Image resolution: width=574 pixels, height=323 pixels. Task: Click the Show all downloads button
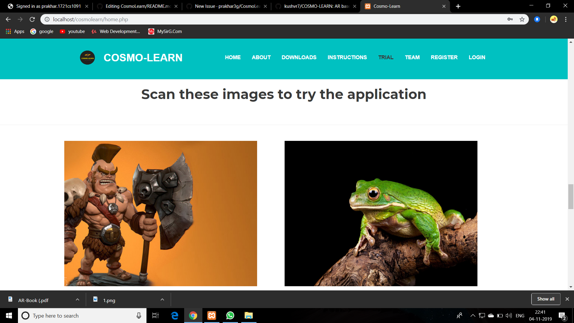click(x=546, y=299)
